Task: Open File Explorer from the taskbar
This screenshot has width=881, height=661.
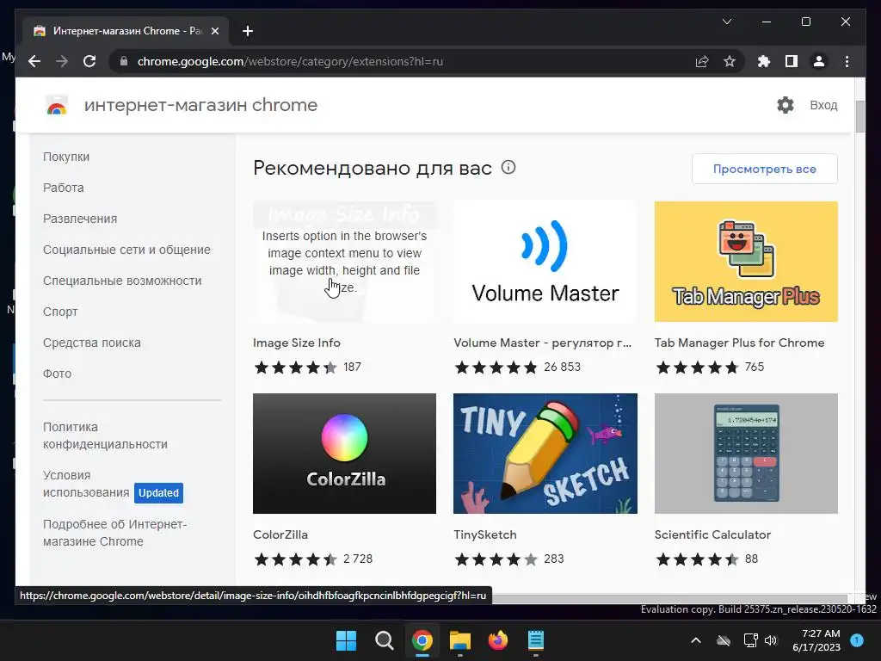Action: click(x=460, y=640)
